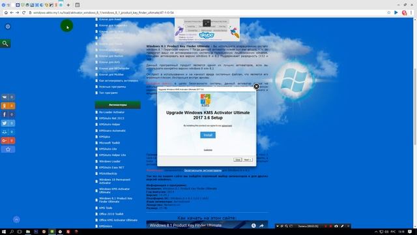Click the scroll-to-top arrow at bottom left
Viewport: 417px width, 235px height.
[16, 219]
